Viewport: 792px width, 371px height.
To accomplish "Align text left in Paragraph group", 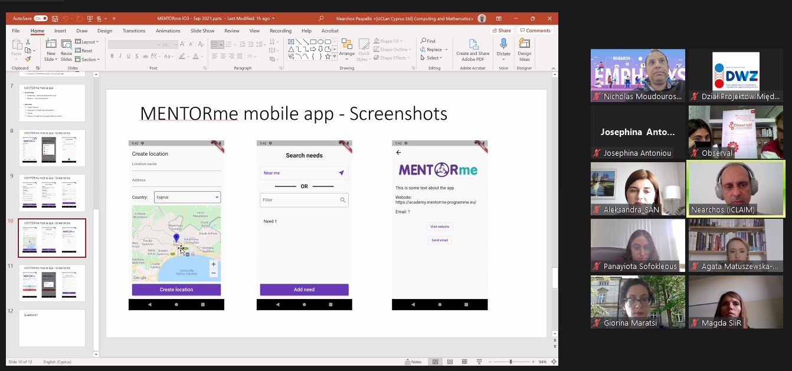I will pyautogui.click(x=215, y=57).
